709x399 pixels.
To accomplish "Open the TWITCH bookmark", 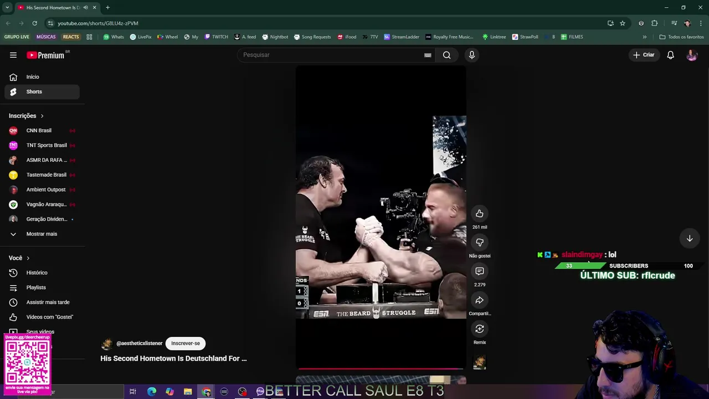I will tap(216, 37).
